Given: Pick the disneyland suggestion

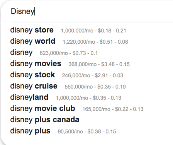Looking at the screenshot, I should coord(29,97).
